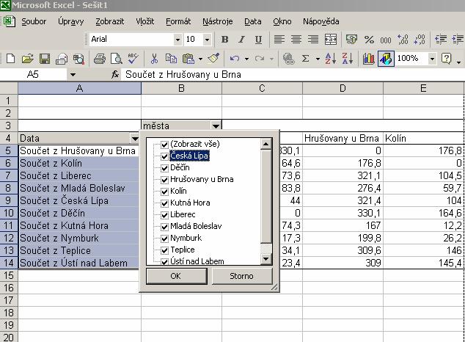The image size is (465, 342).
Task: Merge and center cells
Action: click(330, 40)
